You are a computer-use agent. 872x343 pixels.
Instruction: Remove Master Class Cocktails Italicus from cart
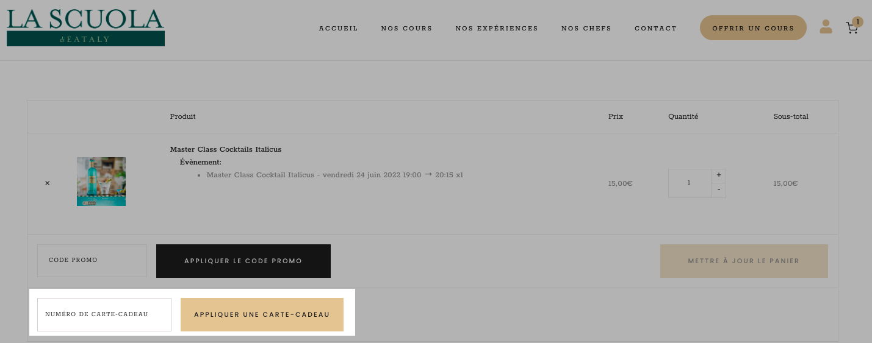point(48,183)
